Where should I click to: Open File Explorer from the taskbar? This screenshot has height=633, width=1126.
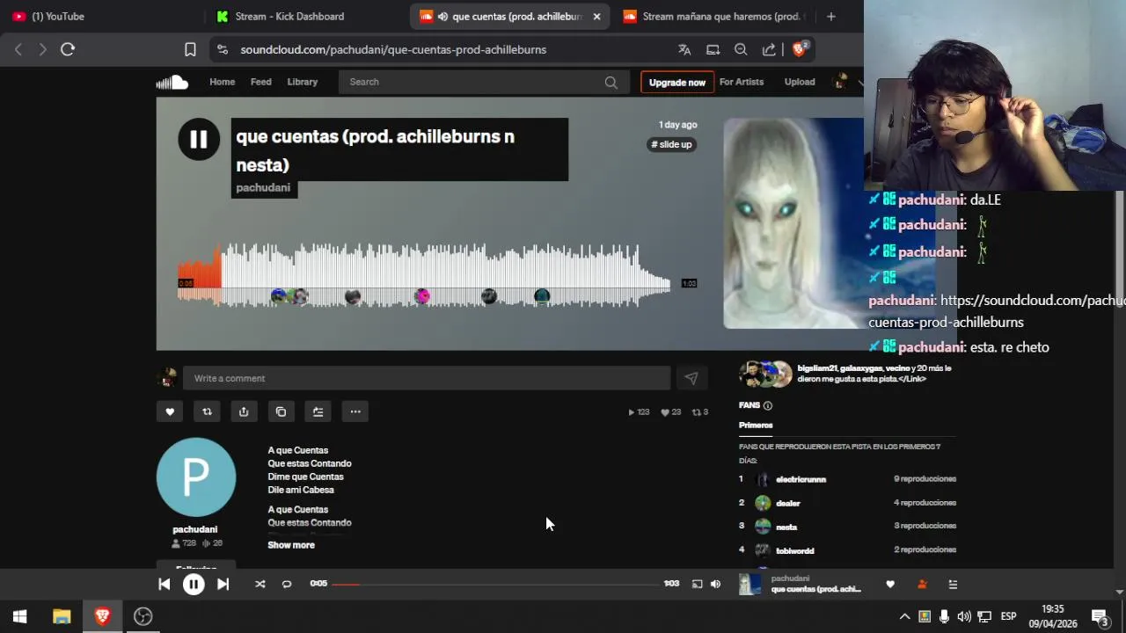(x=62, y=616)
